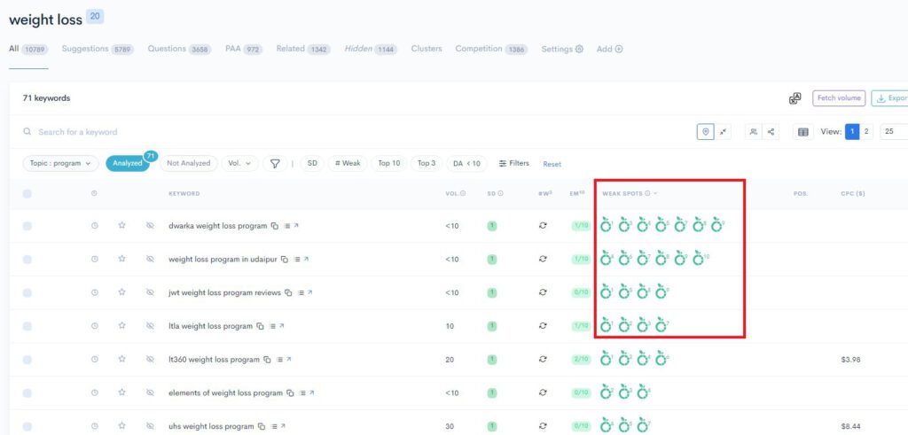
Task: Copy the ltla weight loss program keyword
Action: click(x=260, y=326)
